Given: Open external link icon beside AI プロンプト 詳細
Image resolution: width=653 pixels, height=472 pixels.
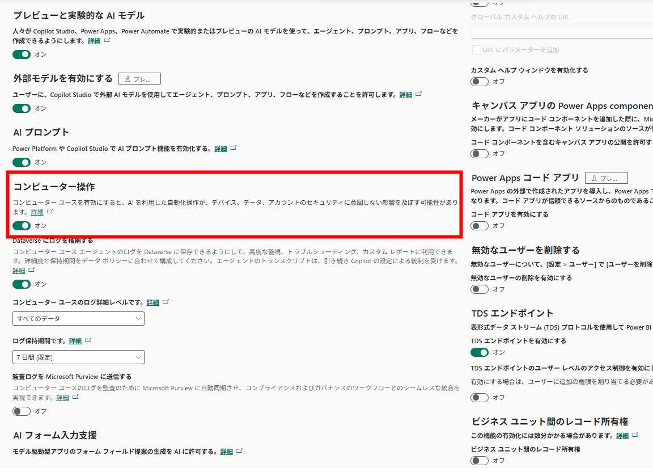Looking at the screenshot, I should 234,148.
